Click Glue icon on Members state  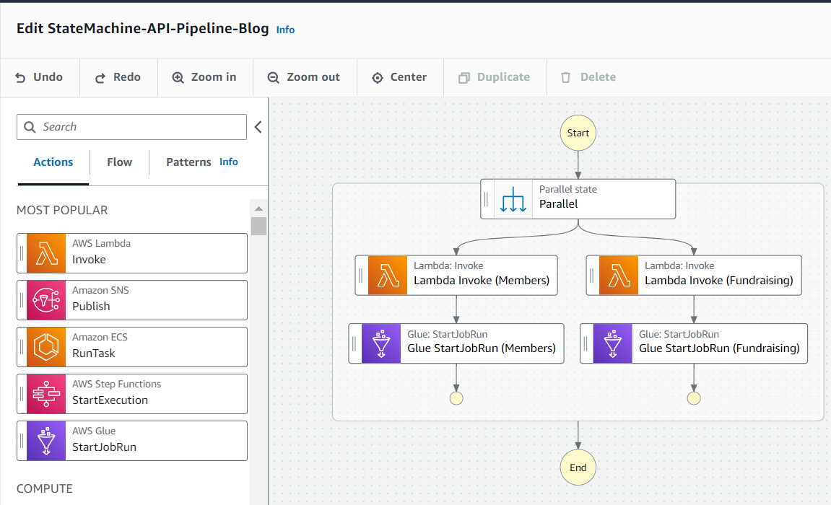coord(381,343)
